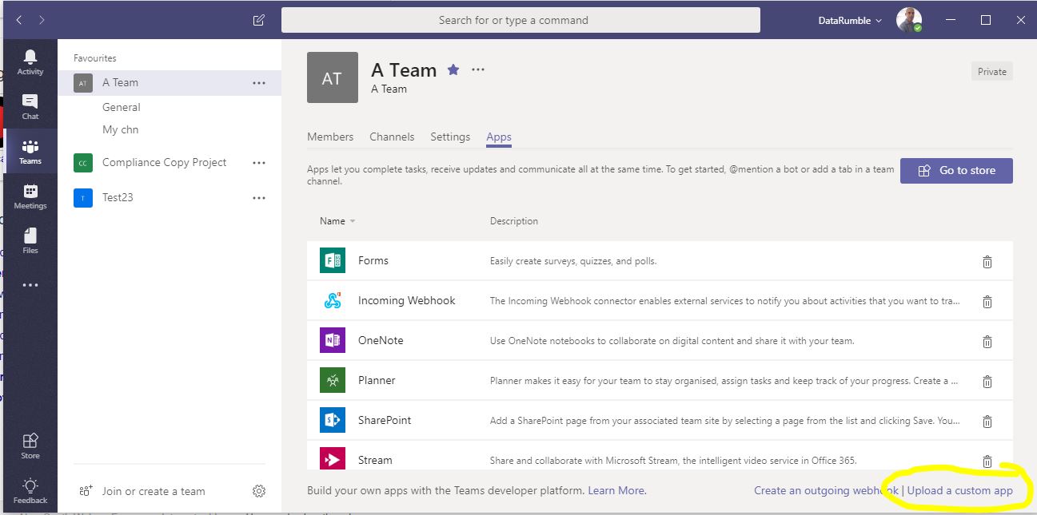Open the DataRumble organization dropdown
This screenshot has height=515, width=1037.
point(848,20)
